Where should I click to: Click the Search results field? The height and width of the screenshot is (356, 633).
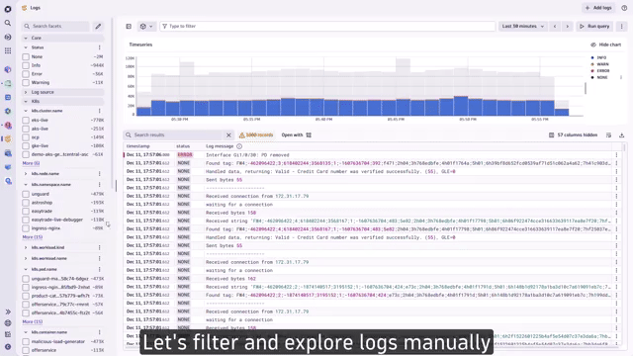pos(174,135)
